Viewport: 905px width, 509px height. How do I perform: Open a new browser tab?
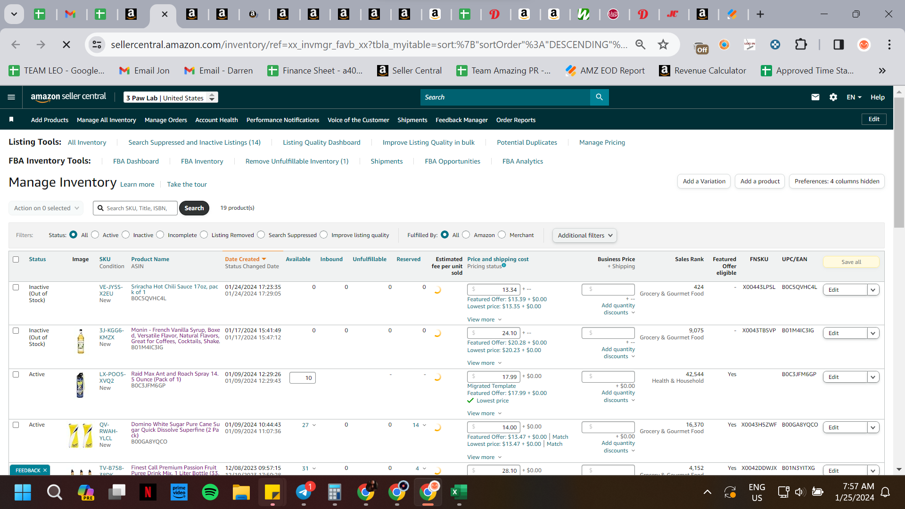pos(760,14)
